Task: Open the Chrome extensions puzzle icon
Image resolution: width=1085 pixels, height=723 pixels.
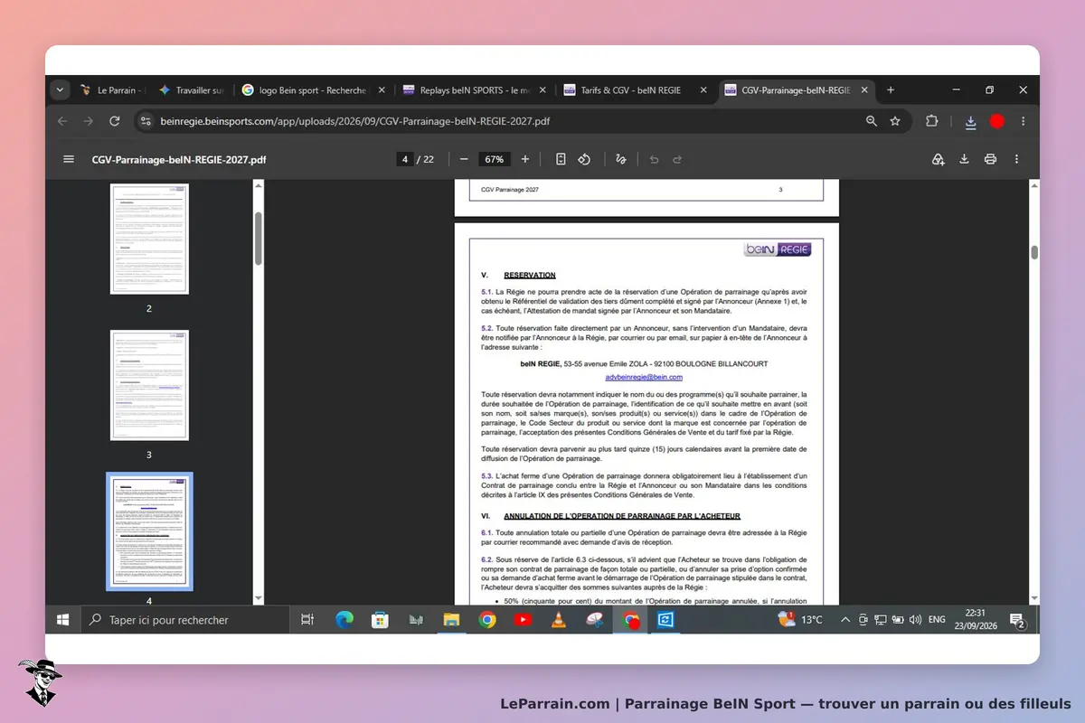Action: 932,121
